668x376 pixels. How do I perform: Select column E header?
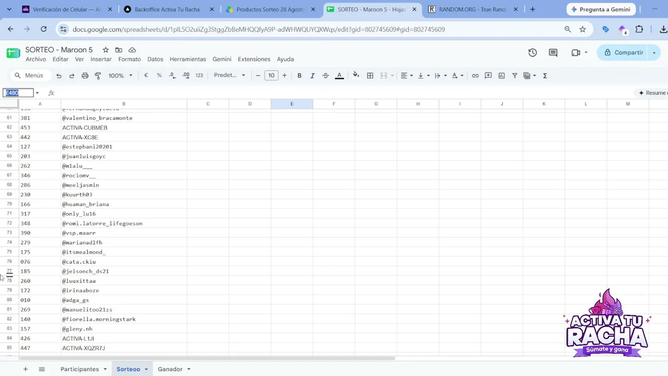coord(292,104)
